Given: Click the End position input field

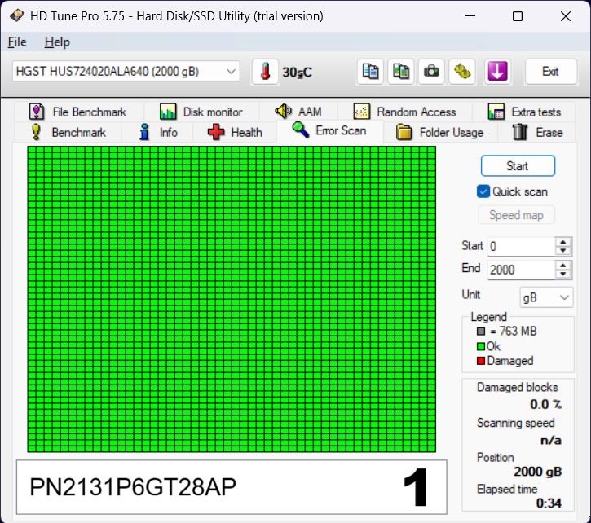Looking at the screenshot, I should (521, 270).
